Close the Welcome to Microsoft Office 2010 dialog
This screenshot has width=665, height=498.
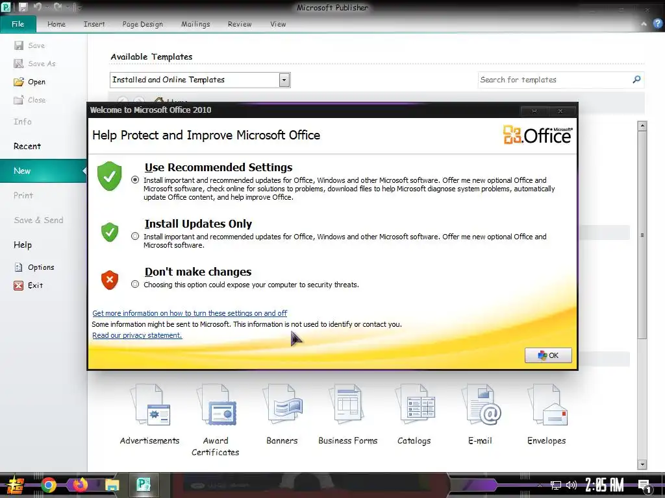[x=560, y=111]
